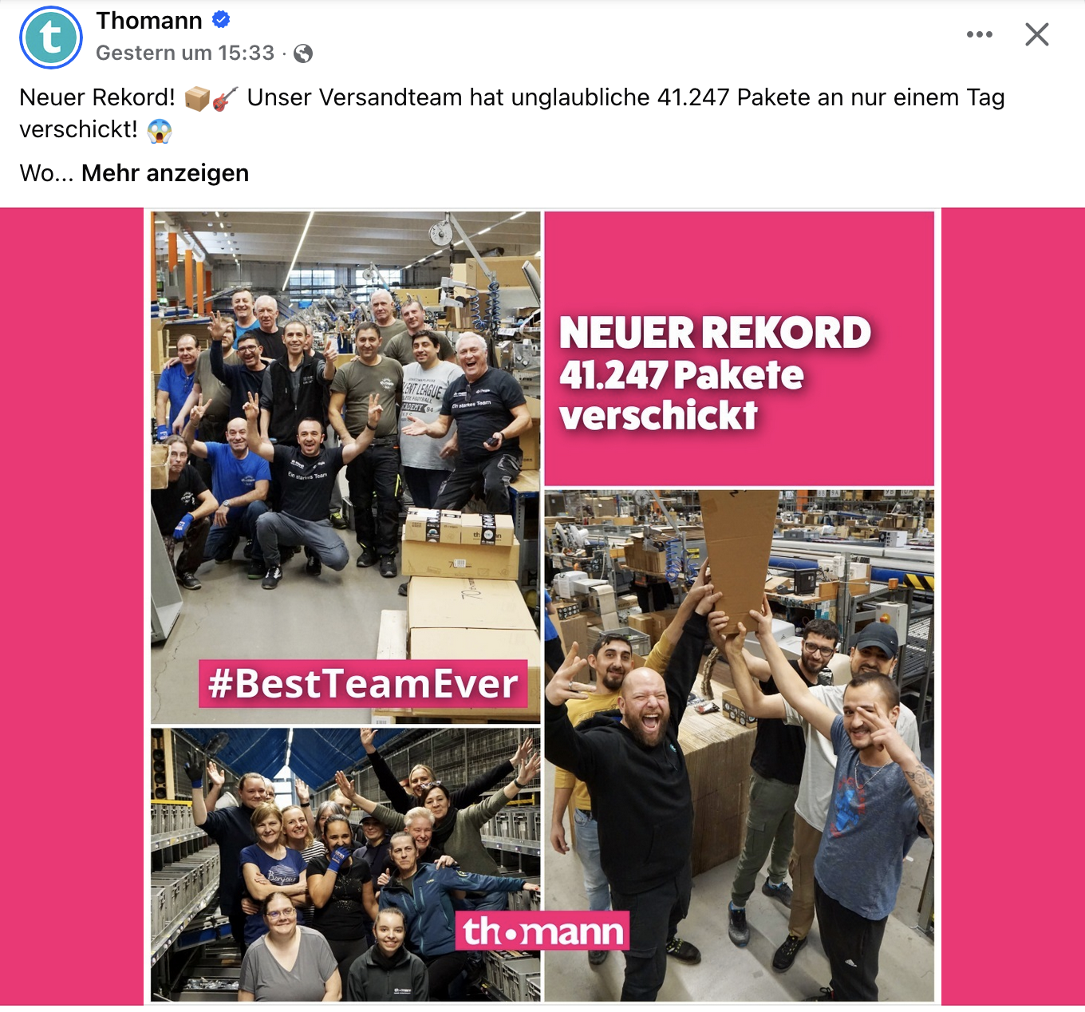Open the top-left warehouse team photo
The image size is (1085, 1012).
(345, 467)
